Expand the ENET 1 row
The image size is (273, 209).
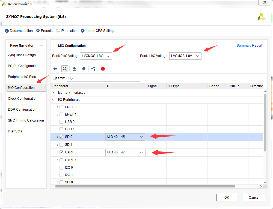[x=57, y=114]
